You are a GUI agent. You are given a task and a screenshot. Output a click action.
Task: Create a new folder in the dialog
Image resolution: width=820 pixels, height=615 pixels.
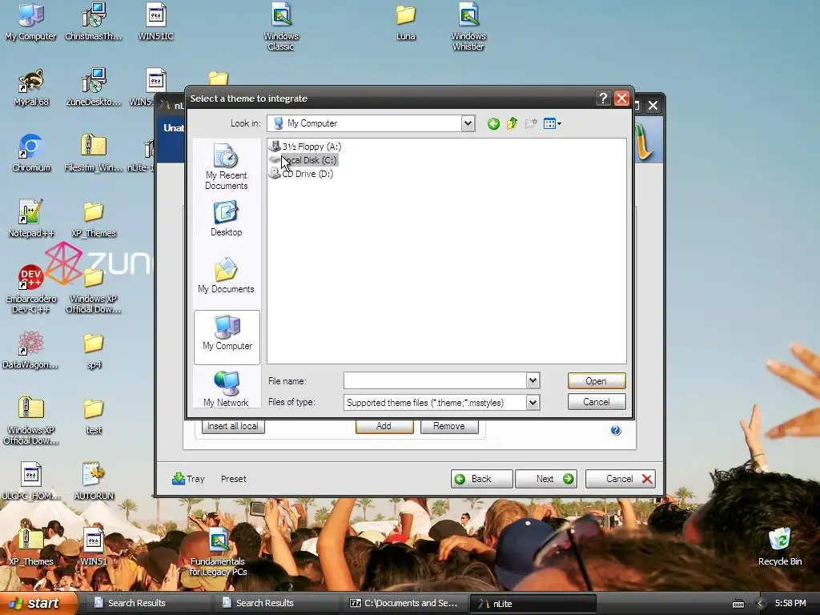[x=531, y=124]
